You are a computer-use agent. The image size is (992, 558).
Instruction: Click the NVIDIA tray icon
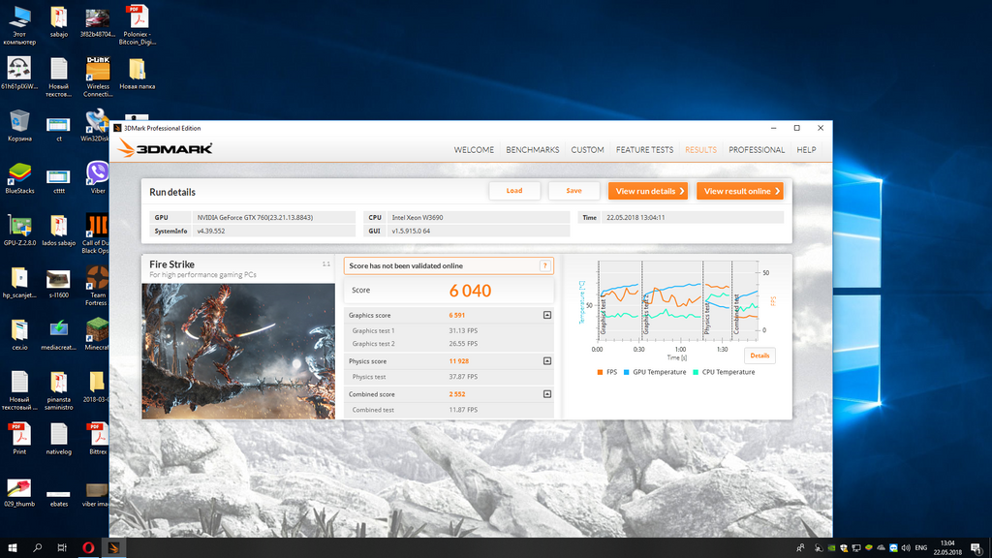(x=831, y=548)
